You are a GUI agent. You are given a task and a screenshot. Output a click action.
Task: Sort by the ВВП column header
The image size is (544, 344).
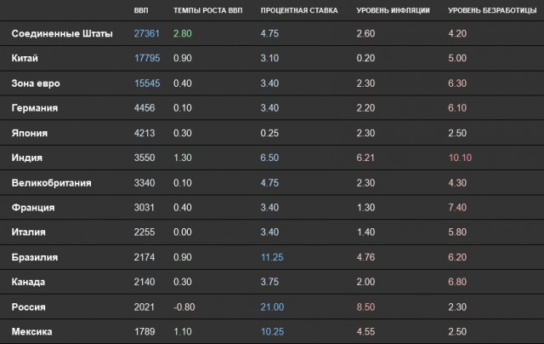141,10
